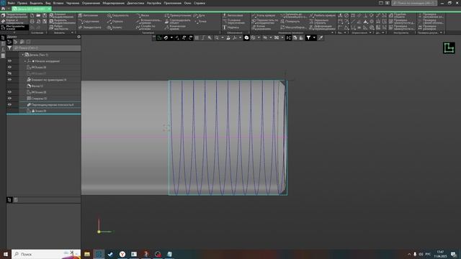
Task: Toggle visibility of Начало координат
Action: pos(9,61)
